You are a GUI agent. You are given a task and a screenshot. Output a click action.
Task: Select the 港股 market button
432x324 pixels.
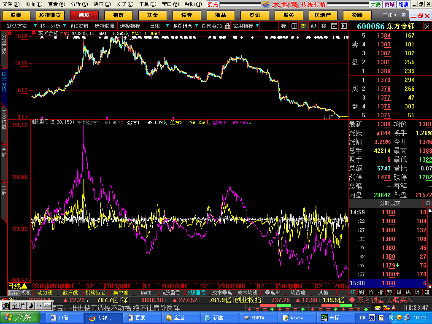(84, 15)
